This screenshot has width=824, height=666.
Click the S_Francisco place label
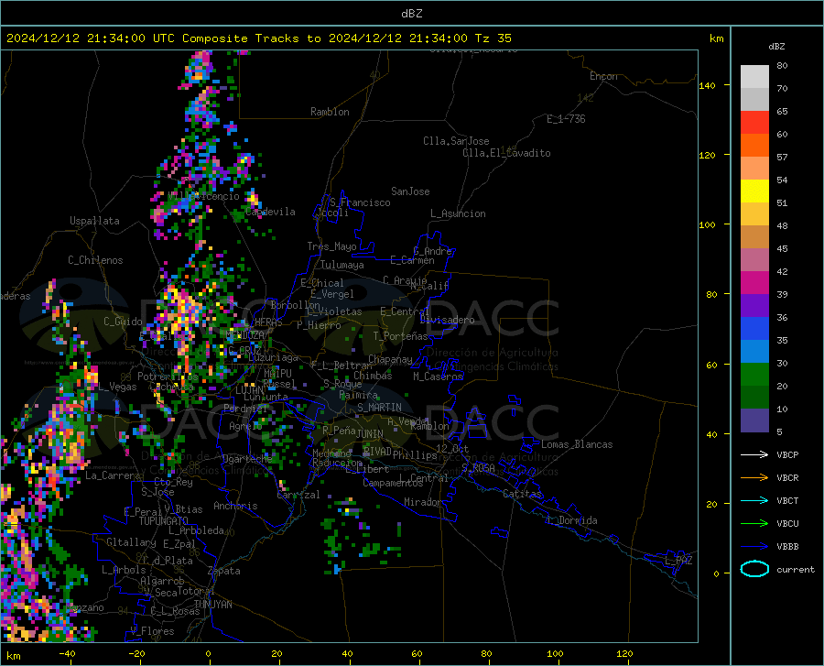[360, 202]
